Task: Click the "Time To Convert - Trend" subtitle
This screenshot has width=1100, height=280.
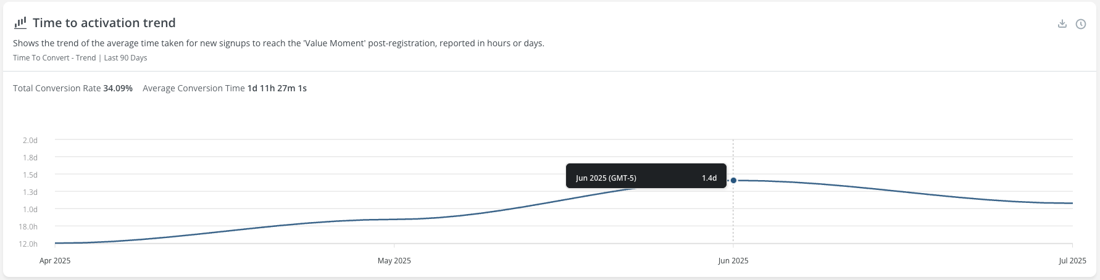Action: tap(54, 58)
